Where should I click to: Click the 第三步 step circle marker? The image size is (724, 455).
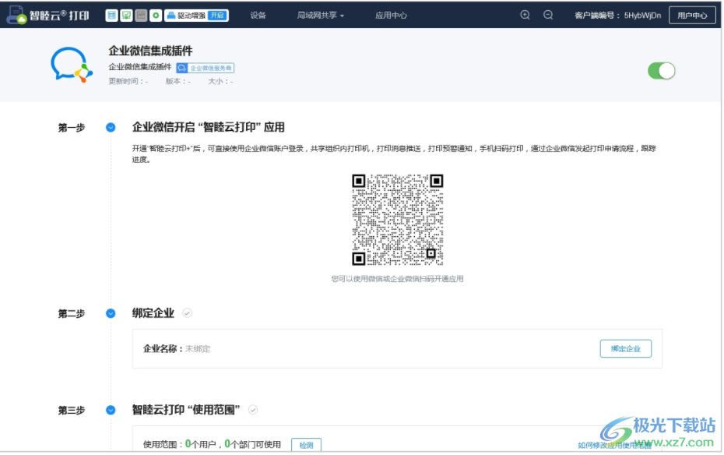tap(111, 410)
